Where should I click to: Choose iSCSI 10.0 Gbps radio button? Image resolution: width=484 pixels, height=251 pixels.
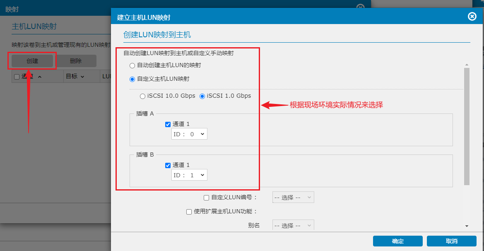143,96
